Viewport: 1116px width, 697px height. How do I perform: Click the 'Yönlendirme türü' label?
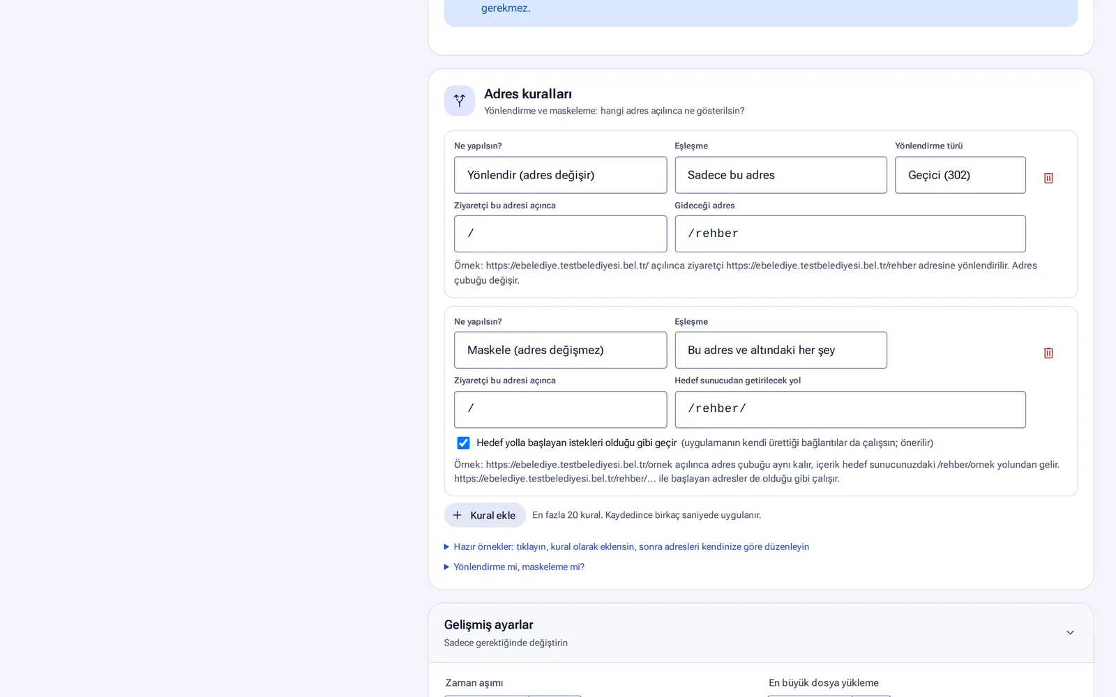point(928,146)
